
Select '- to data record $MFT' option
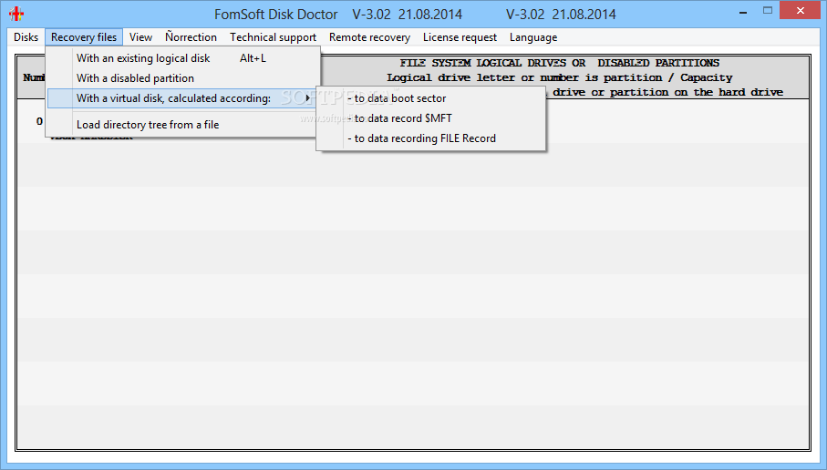tap(431, 118)
